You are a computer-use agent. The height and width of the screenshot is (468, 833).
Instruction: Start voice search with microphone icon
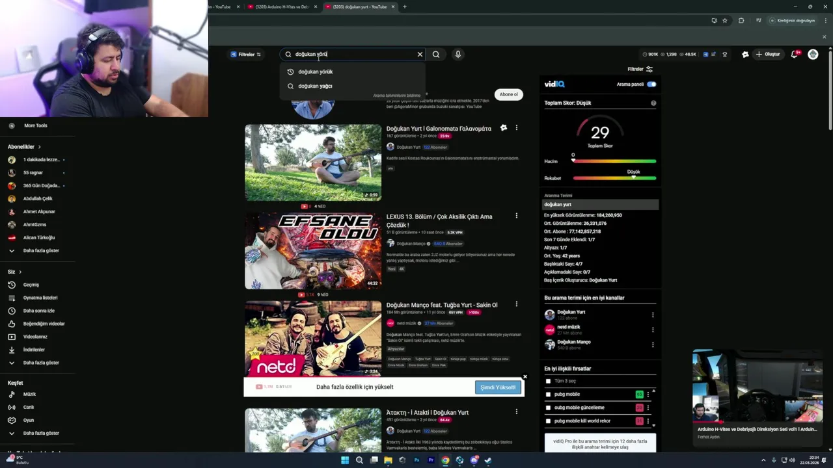[458, 55]
